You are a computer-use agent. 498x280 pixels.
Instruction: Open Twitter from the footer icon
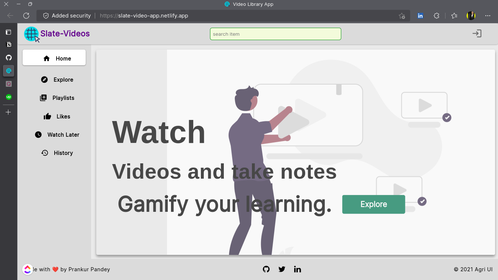[x=282, y=269]
